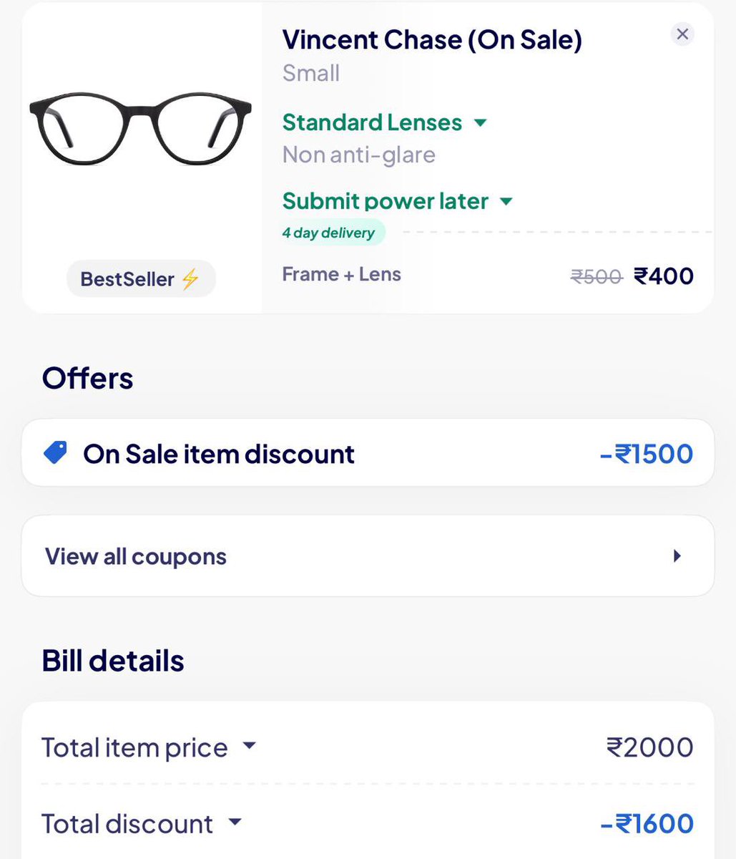Click the Total item price label

click(x=134, y=747)
